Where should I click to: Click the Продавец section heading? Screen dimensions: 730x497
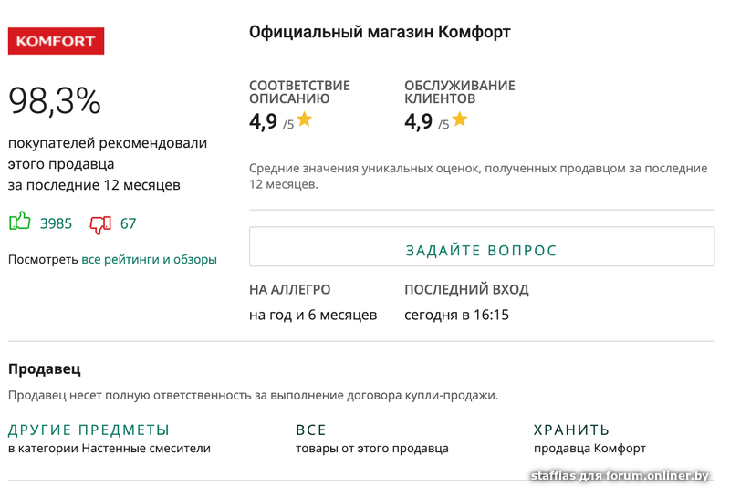(x=45, y=369)
